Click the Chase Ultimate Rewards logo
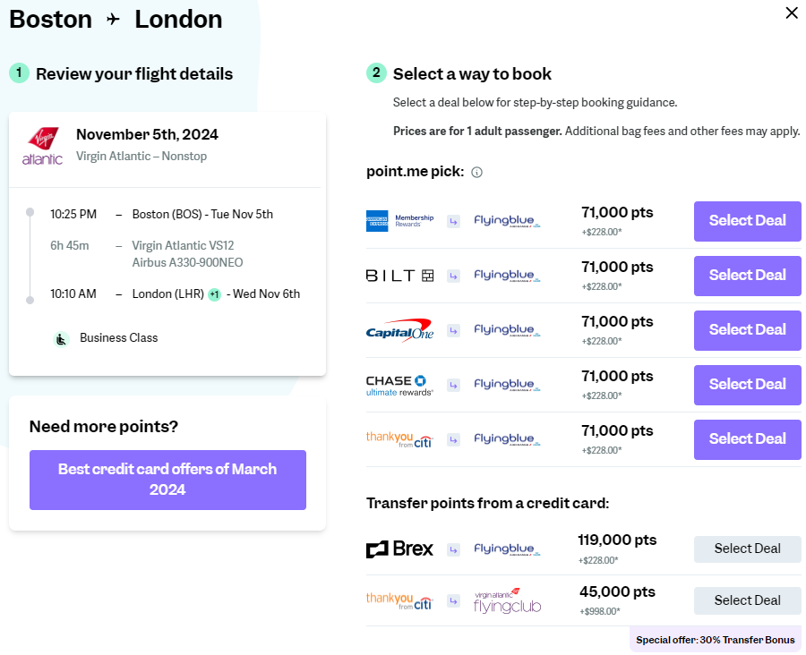 click(399, 385)
